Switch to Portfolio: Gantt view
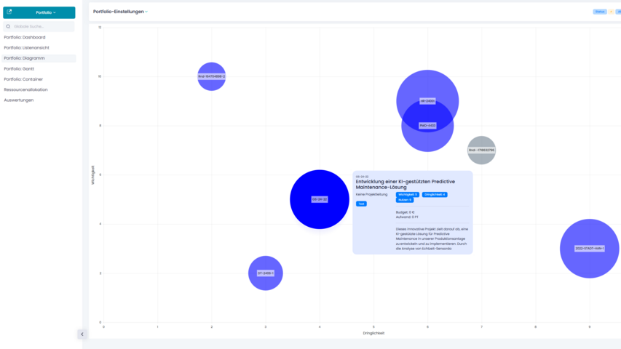The width and height of the screenshot is (621, 349). coord(19,68)
